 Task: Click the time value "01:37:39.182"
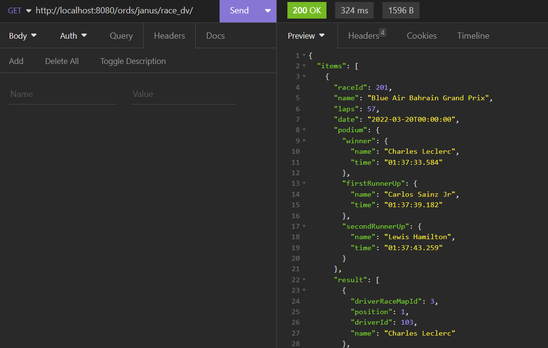coord(413,205)
